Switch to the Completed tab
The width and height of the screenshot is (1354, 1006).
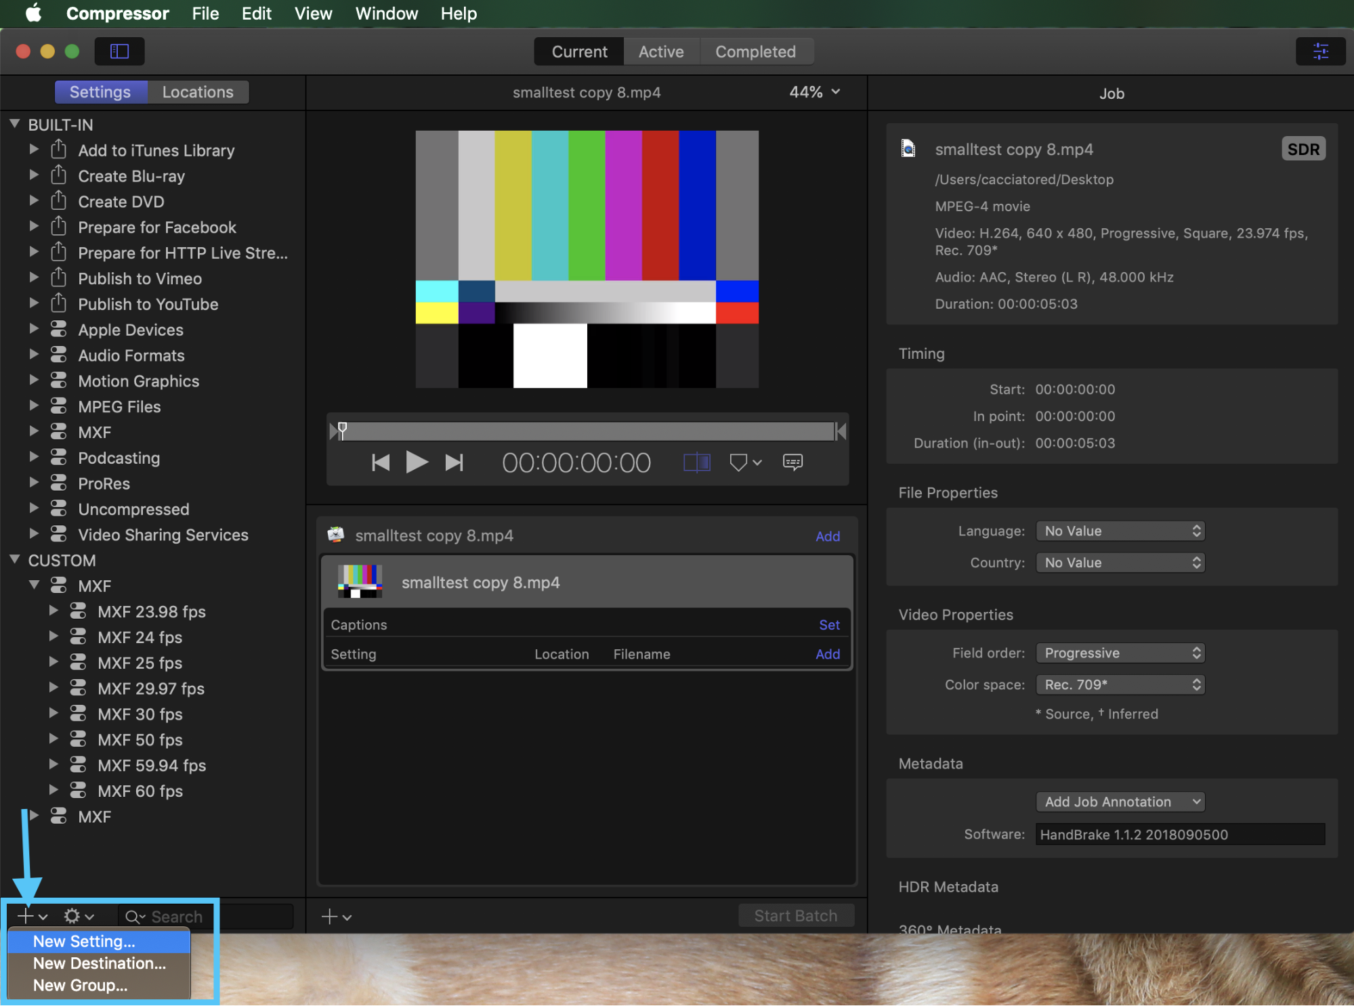coord(756,51)
